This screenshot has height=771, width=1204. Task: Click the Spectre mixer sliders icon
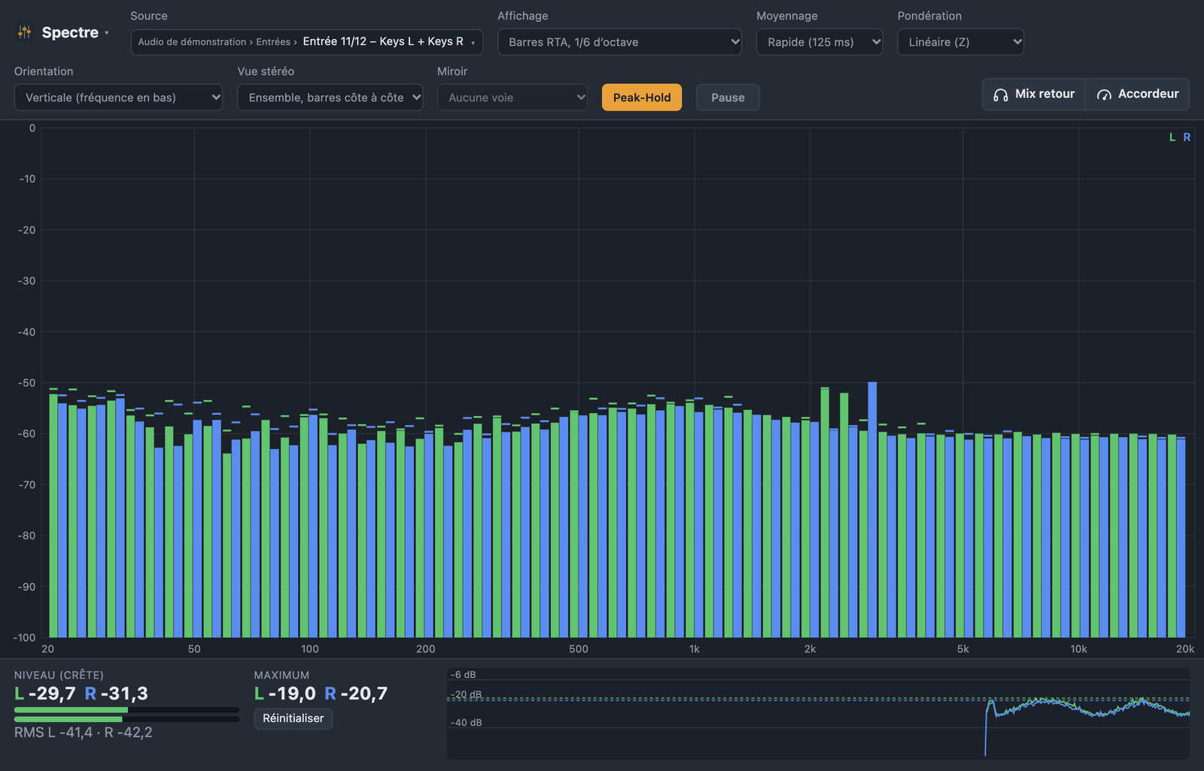(25, 32)
